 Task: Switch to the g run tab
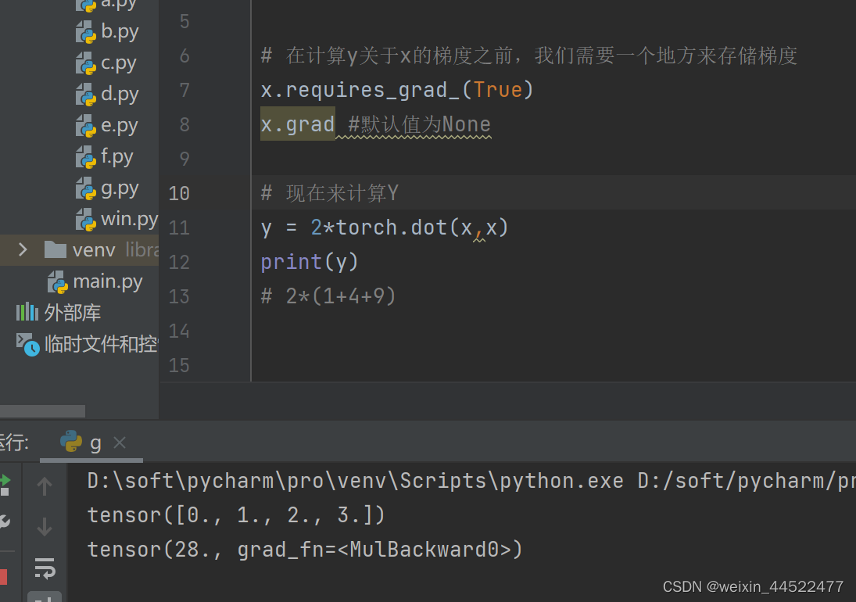coord(91,443)
